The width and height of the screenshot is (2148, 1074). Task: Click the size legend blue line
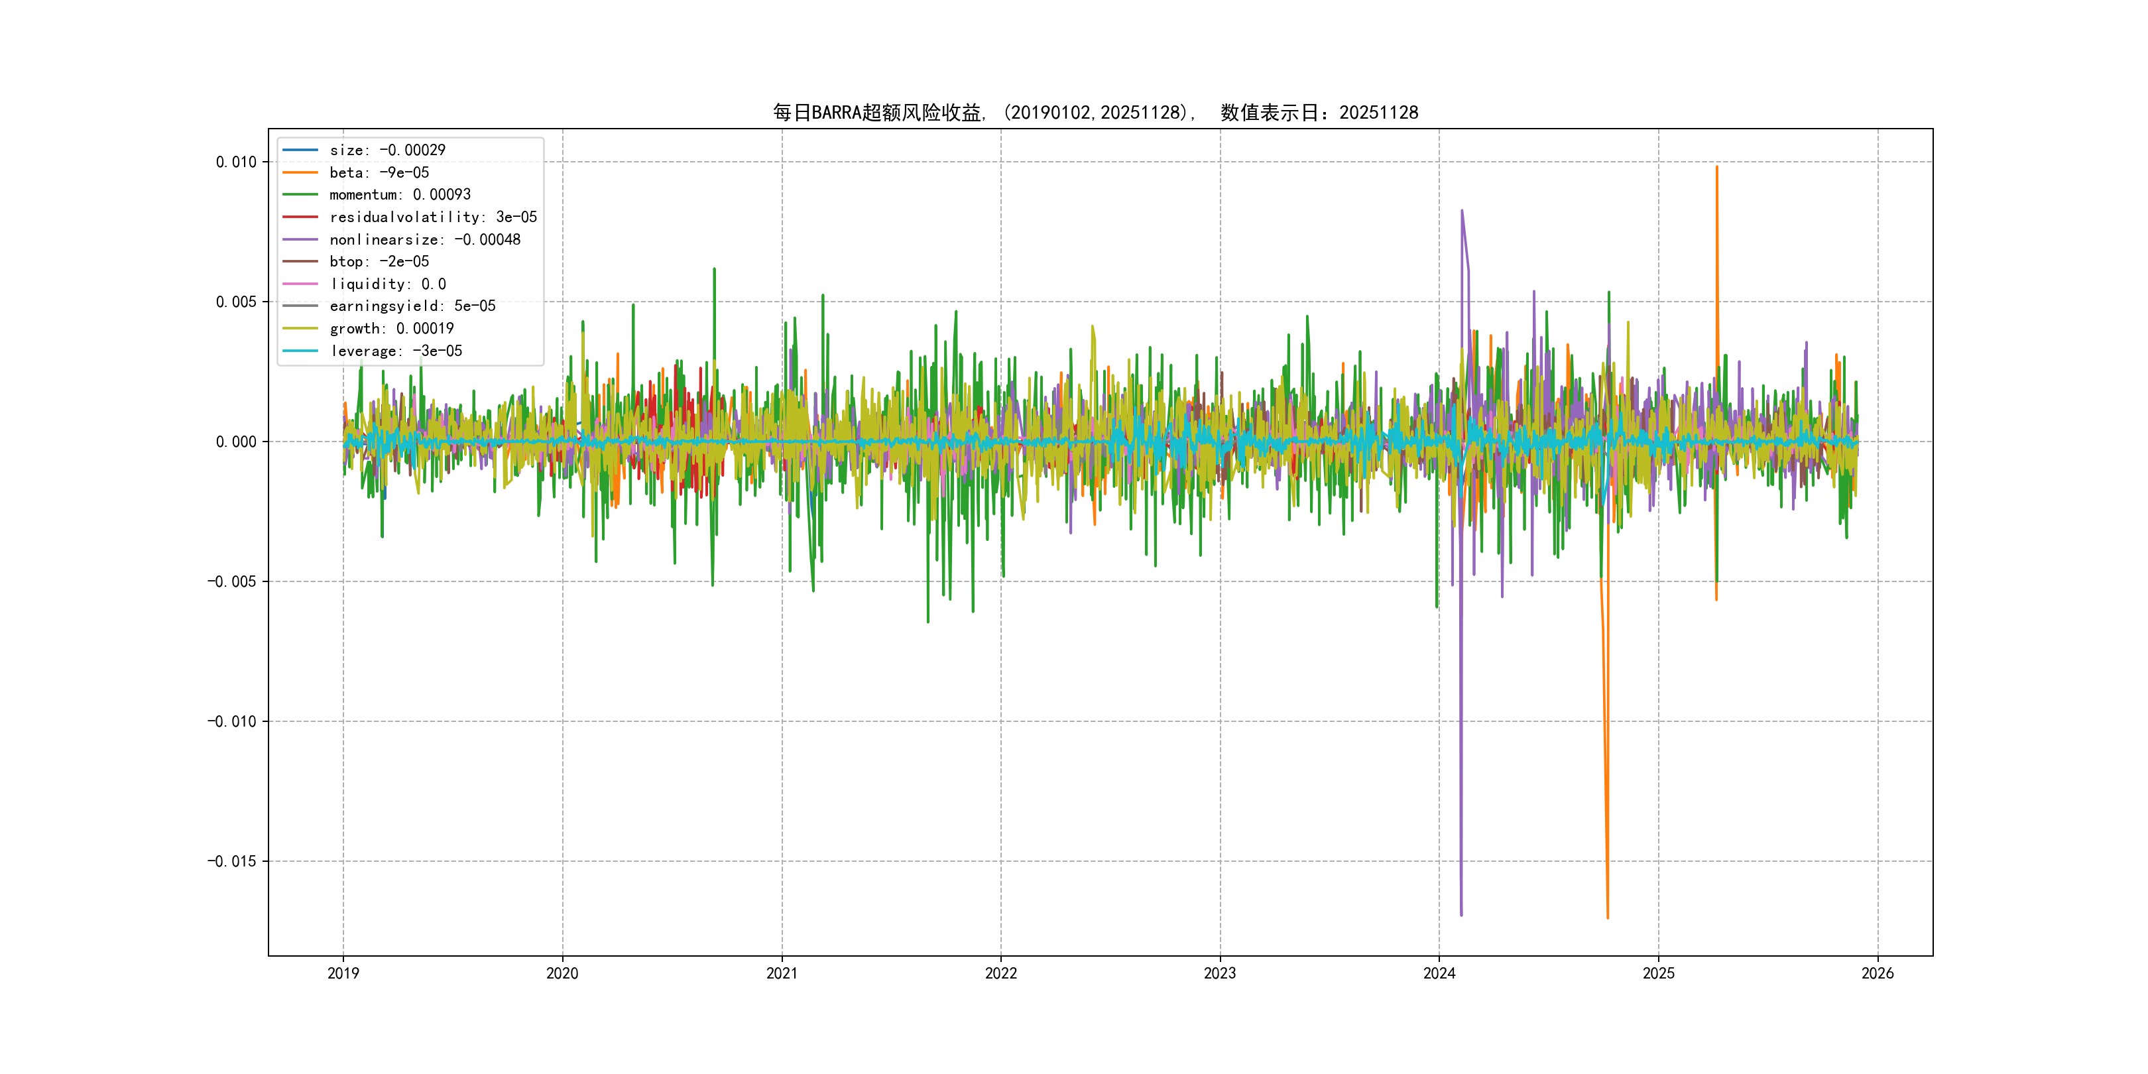(300, 150)
